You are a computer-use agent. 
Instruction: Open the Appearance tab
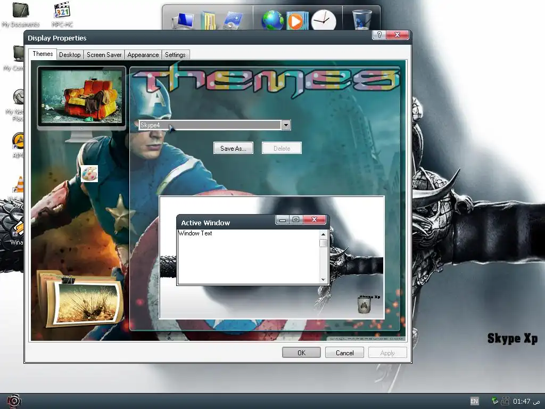click(x=143, y=55)
